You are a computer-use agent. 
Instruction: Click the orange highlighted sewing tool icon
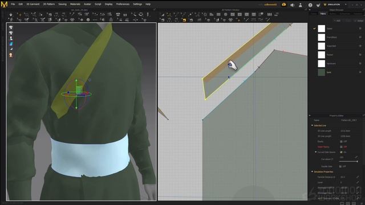click(184, 20)
